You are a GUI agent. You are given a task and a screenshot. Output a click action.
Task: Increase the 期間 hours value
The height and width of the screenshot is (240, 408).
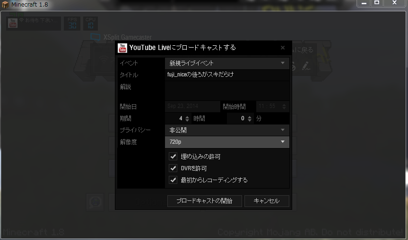click(x=187, y=117)
